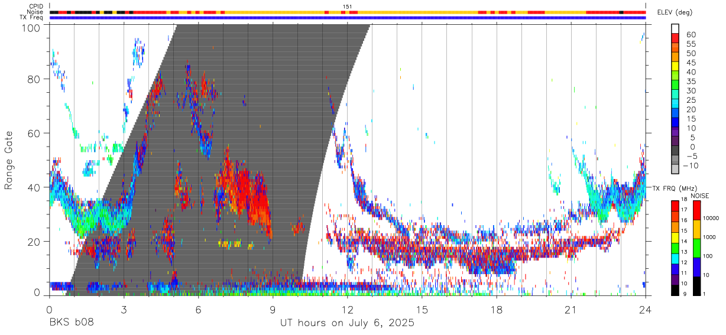Image resolution: width=726 pixels, height=335 pixels.
Task: Click the x-axis tick label 15
Action: tap(422, 310)
